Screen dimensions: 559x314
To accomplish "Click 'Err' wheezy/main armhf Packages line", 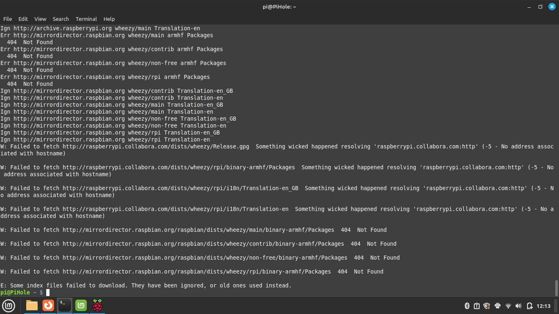I will click(106, 35).
